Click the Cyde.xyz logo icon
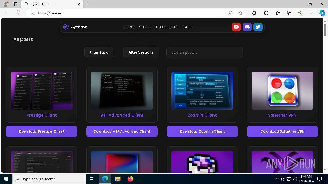 click(x=66, y=27)
